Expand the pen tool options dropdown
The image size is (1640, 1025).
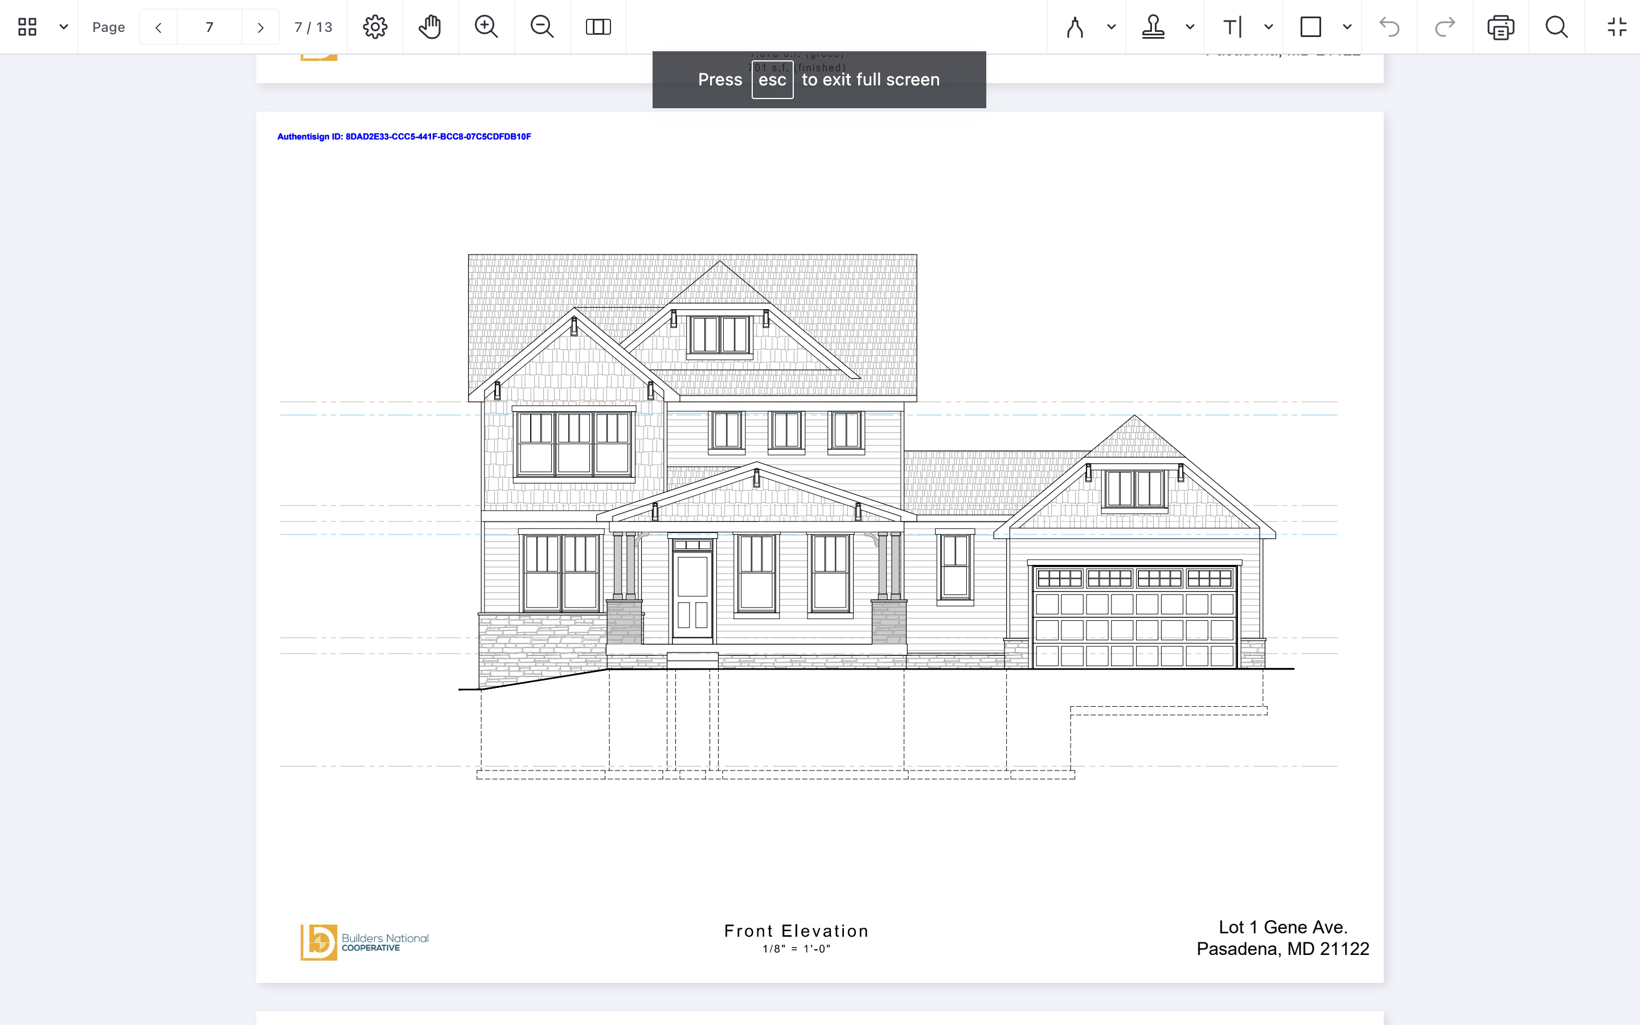(1112, 27)
